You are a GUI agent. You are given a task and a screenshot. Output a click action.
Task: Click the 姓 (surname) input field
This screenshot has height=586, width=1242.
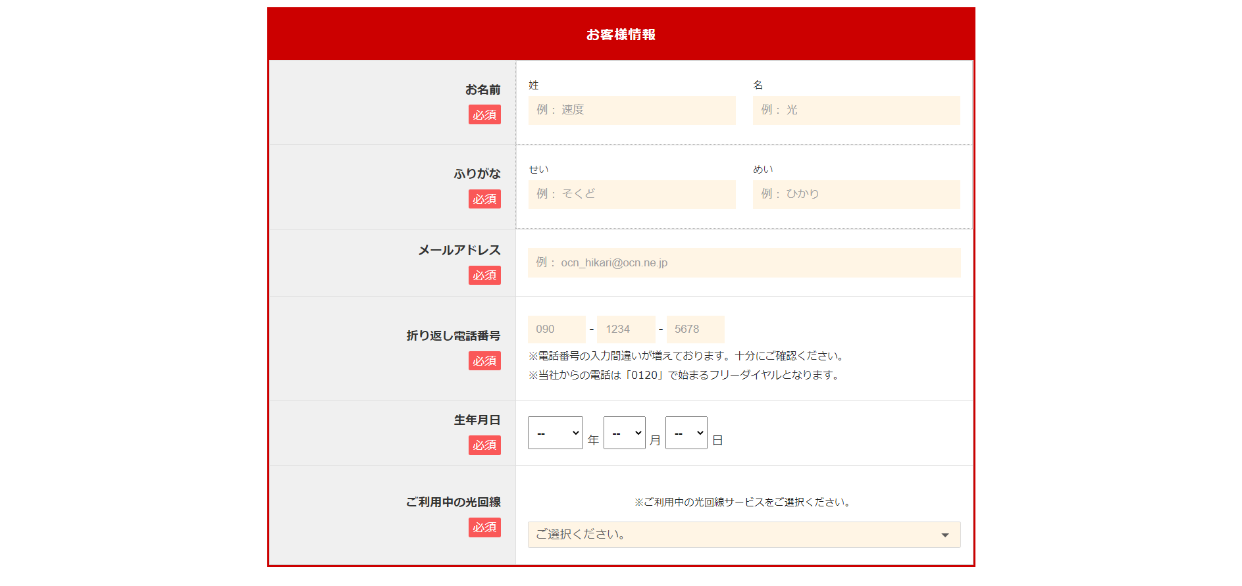tap(632, 110)
